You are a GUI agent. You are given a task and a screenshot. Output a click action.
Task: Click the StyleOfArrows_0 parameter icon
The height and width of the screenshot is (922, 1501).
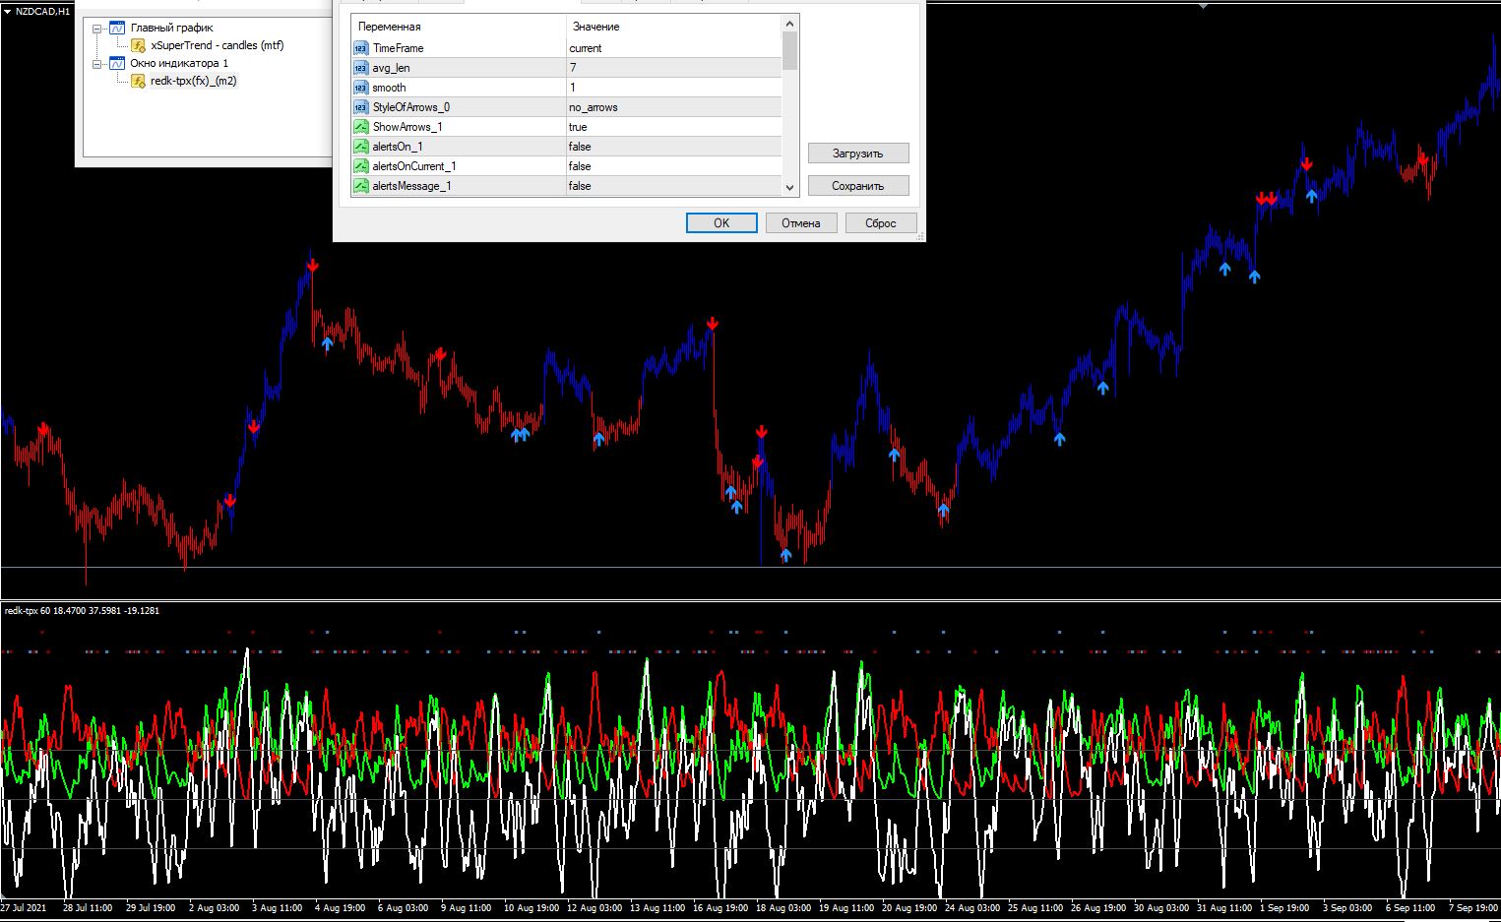[x=360, y=107]
